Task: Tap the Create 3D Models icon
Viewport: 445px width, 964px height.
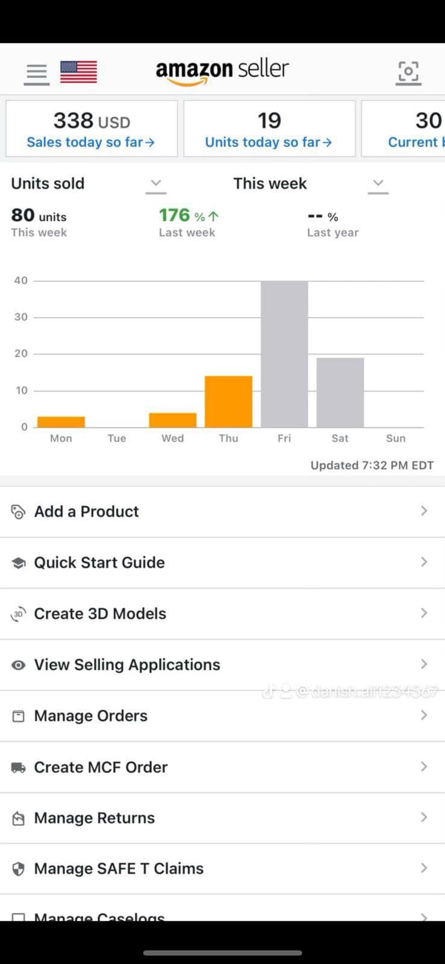Action: click(19, 614)
